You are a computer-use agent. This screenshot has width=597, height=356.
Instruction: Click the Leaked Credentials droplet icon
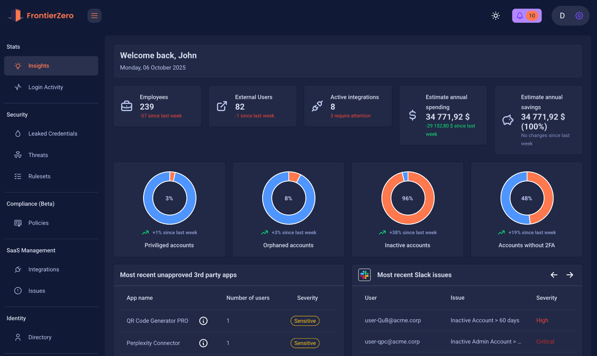tap(18, 134)
